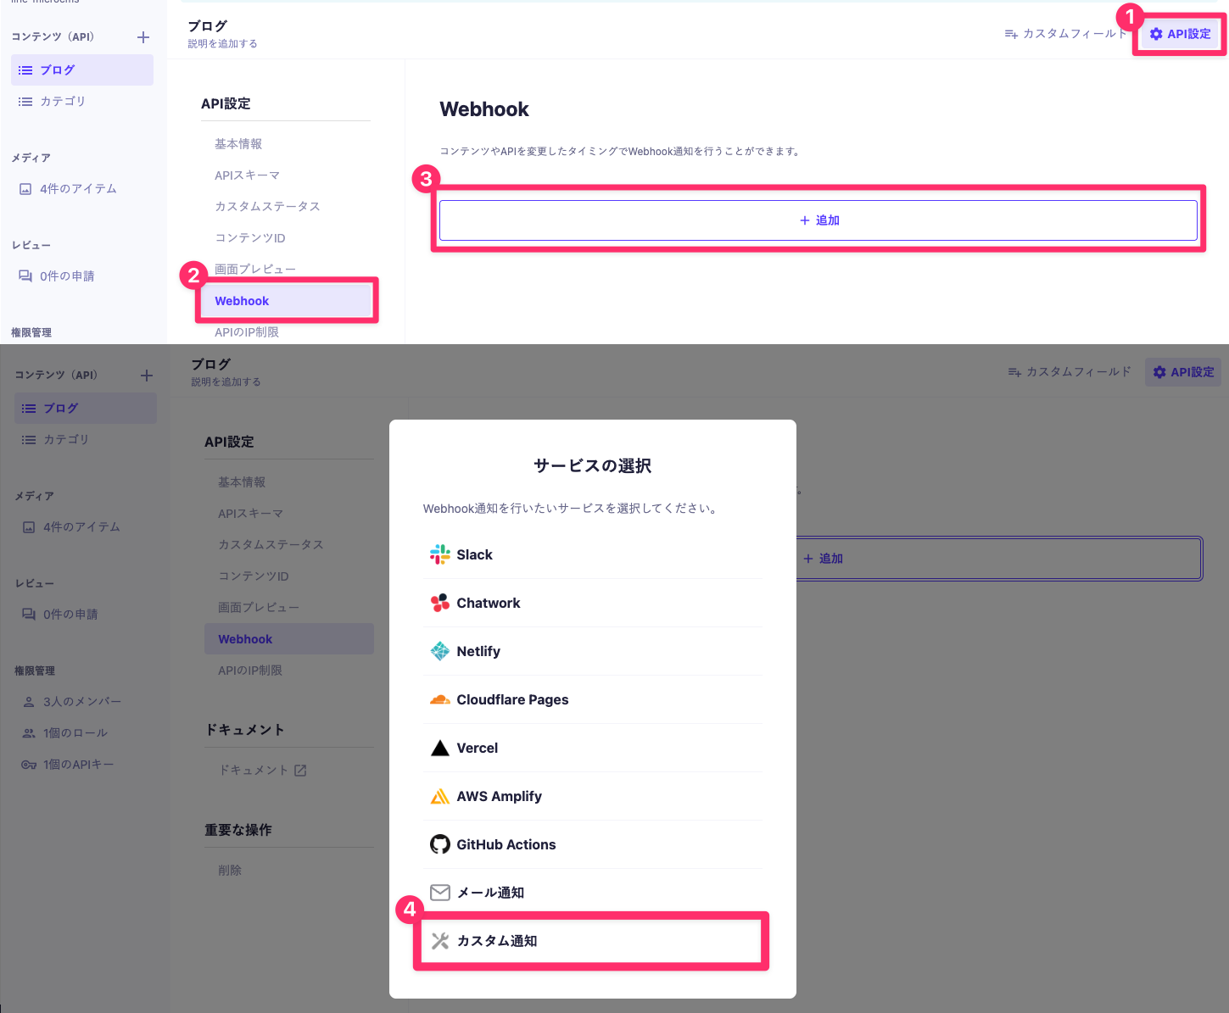Choose the Chatwork icon in the dialog
Image resolution: width=1229 pixels, height=1013 pixels.
point(440,603)
